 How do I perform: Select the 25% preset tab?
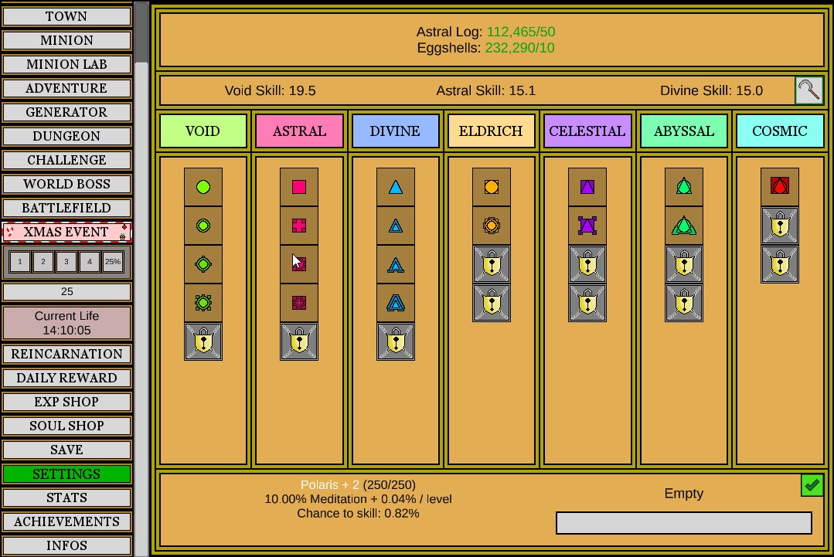click(114, 261)
